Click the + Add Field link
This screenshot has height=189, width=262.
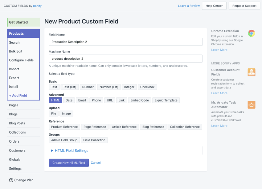tap(18, 96)
